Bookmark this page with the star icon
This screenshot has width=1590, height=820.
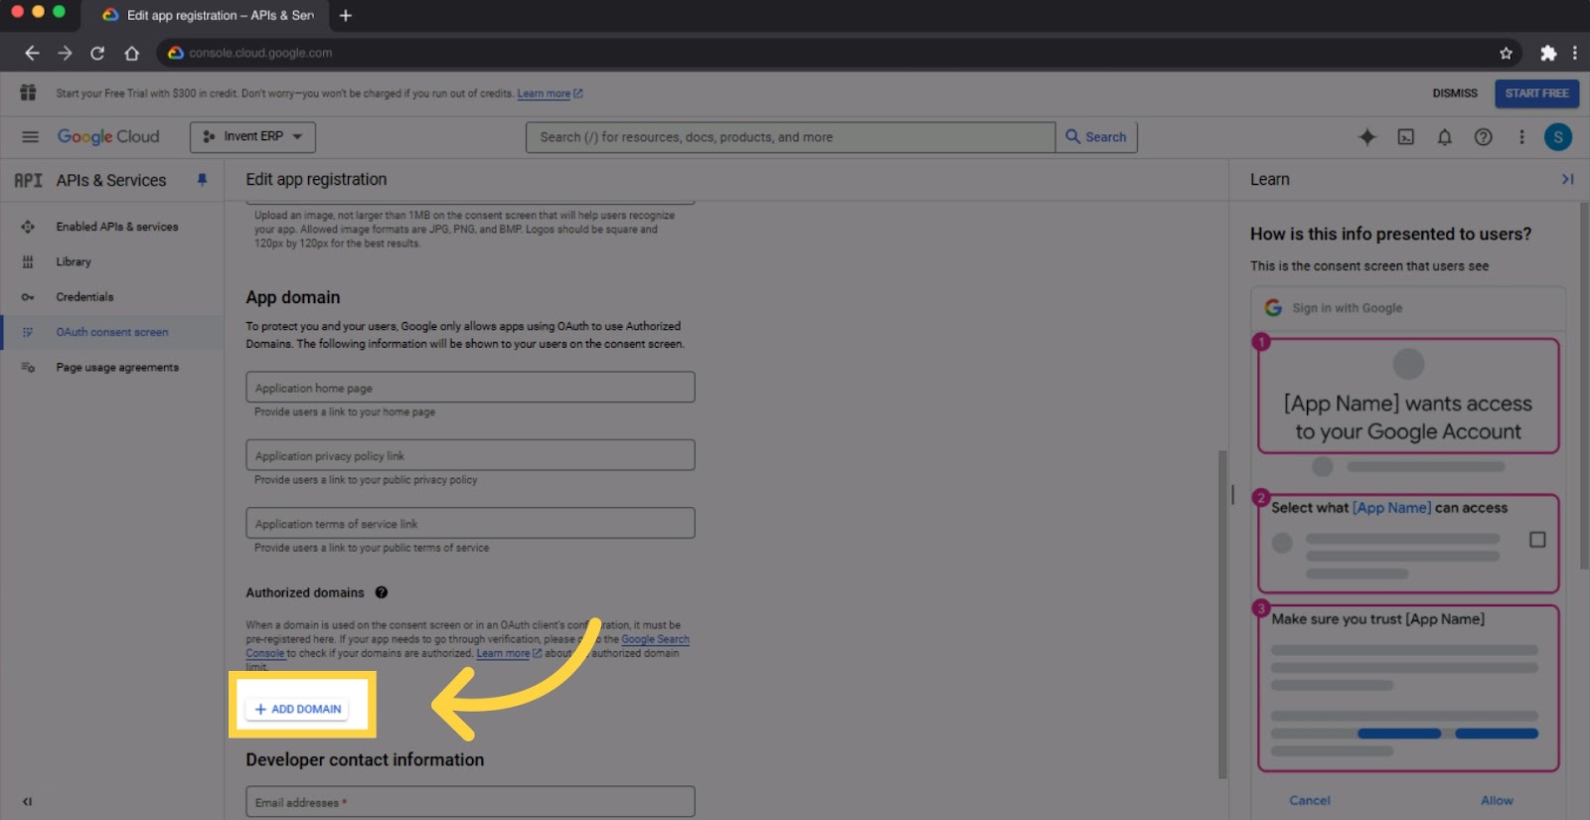coord(1506,53)
